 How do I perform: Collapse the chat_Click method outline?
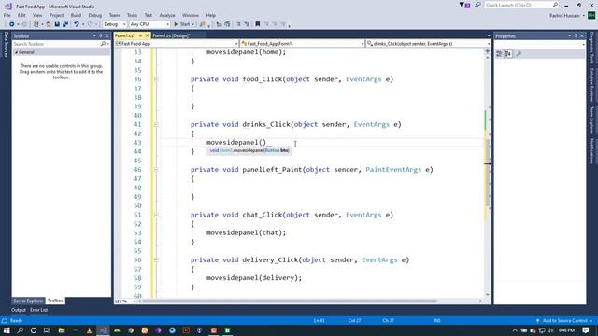[x=156, y=215]
